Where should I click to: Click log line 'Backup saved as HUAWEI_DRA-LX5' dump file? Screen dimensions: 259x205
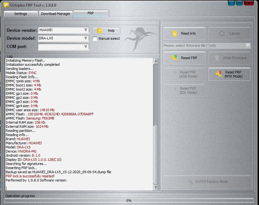59,172
